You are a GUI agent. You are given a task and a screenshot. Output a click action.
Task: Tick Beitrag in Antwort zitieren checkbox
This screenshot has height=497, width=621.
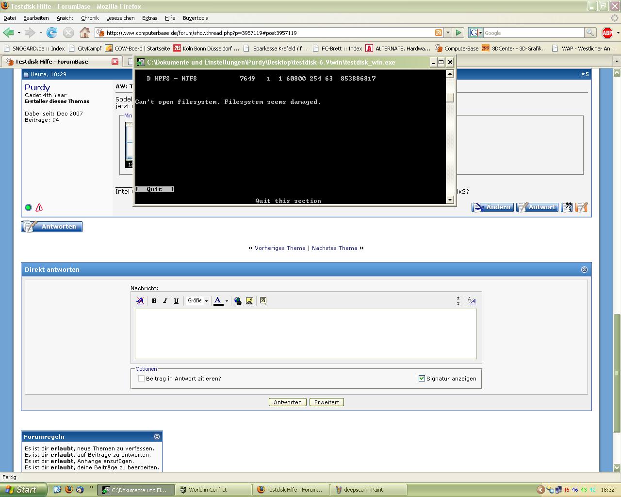pos(141,379)
